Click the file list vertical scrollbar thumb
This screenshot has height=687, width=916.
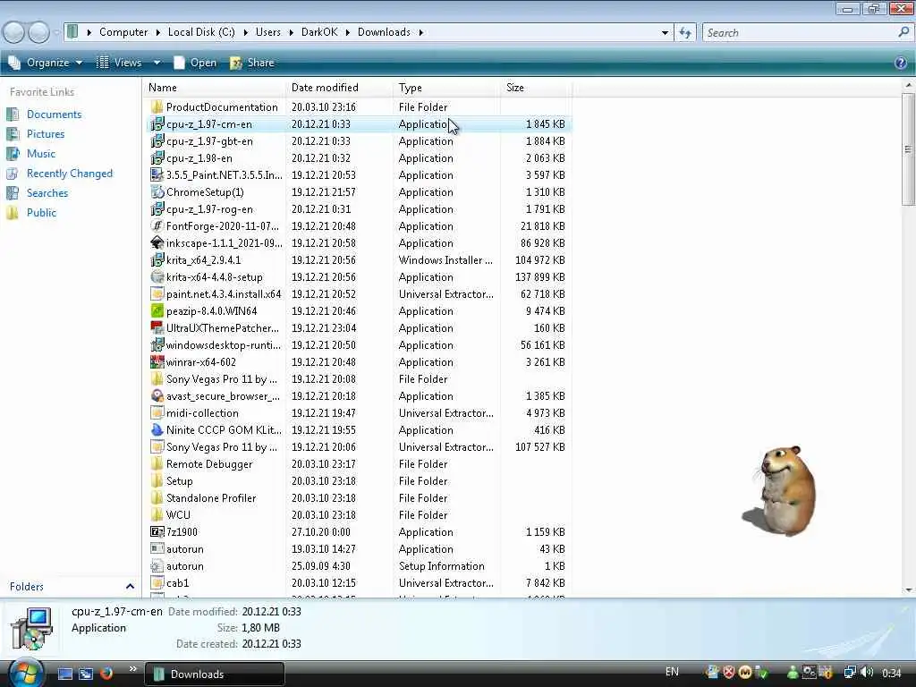pyautogui.click(x=908, y=149)
